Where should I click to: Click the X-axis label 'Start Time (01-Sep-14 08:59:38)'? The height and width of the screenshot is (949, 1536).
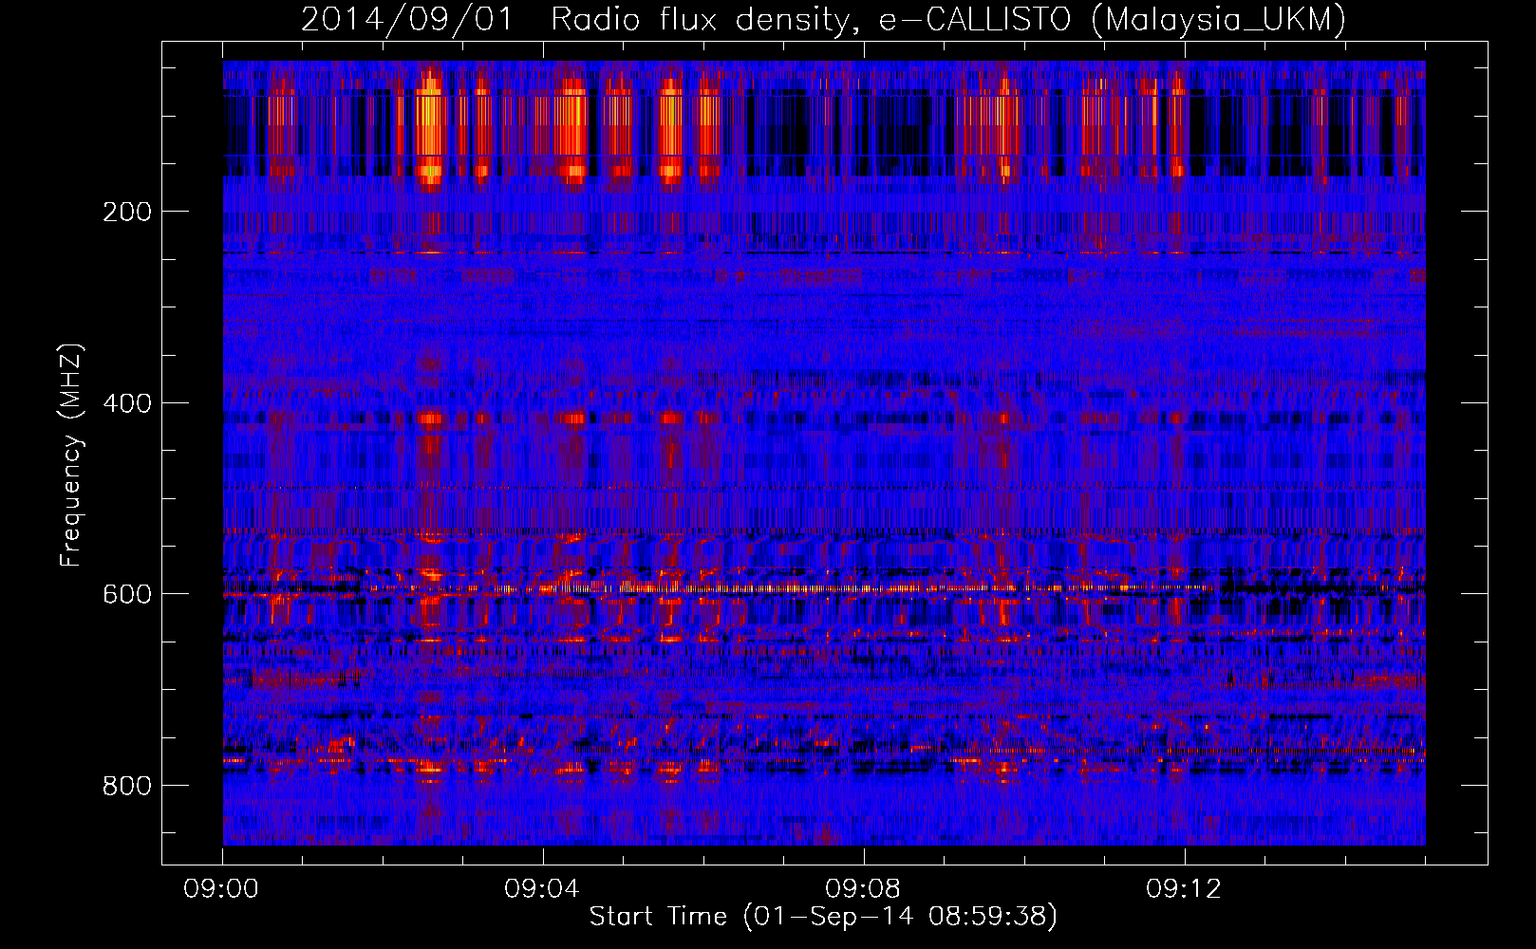pos(823,917)
